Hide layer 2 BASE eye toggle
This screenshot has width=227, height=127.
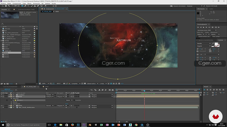tap(2, 97)
